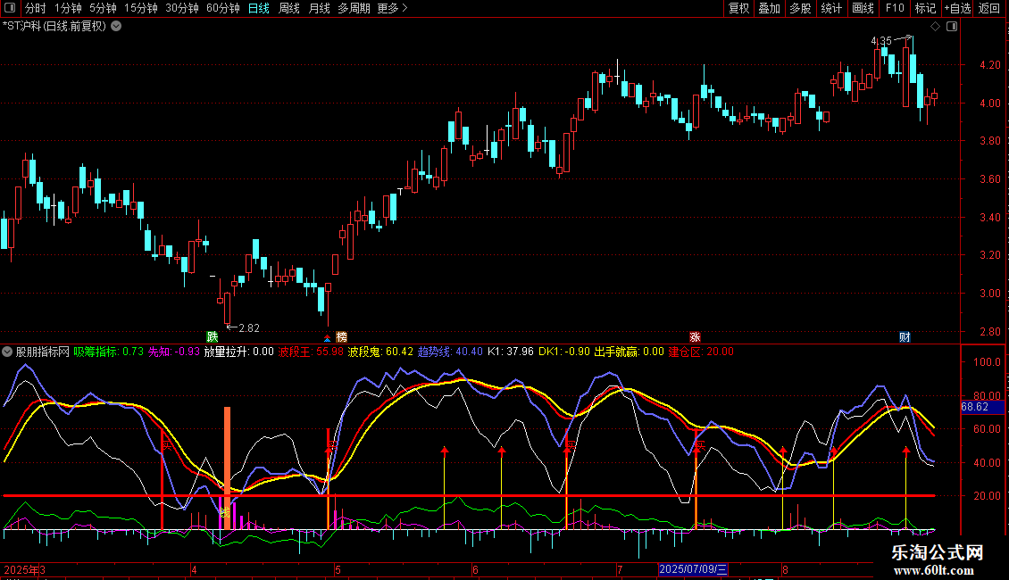Add stock via +自选 button

957,8
